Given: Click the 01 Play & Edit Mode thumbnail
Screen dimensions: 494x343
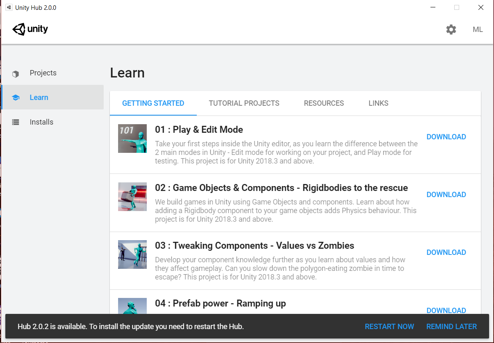Looking at the screenshot, I should pyautogui.click(x=132, y=139).
